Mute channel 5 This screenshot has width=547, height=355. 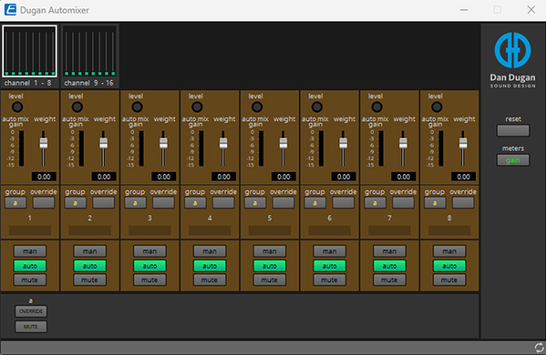click(x=270, y=279)
